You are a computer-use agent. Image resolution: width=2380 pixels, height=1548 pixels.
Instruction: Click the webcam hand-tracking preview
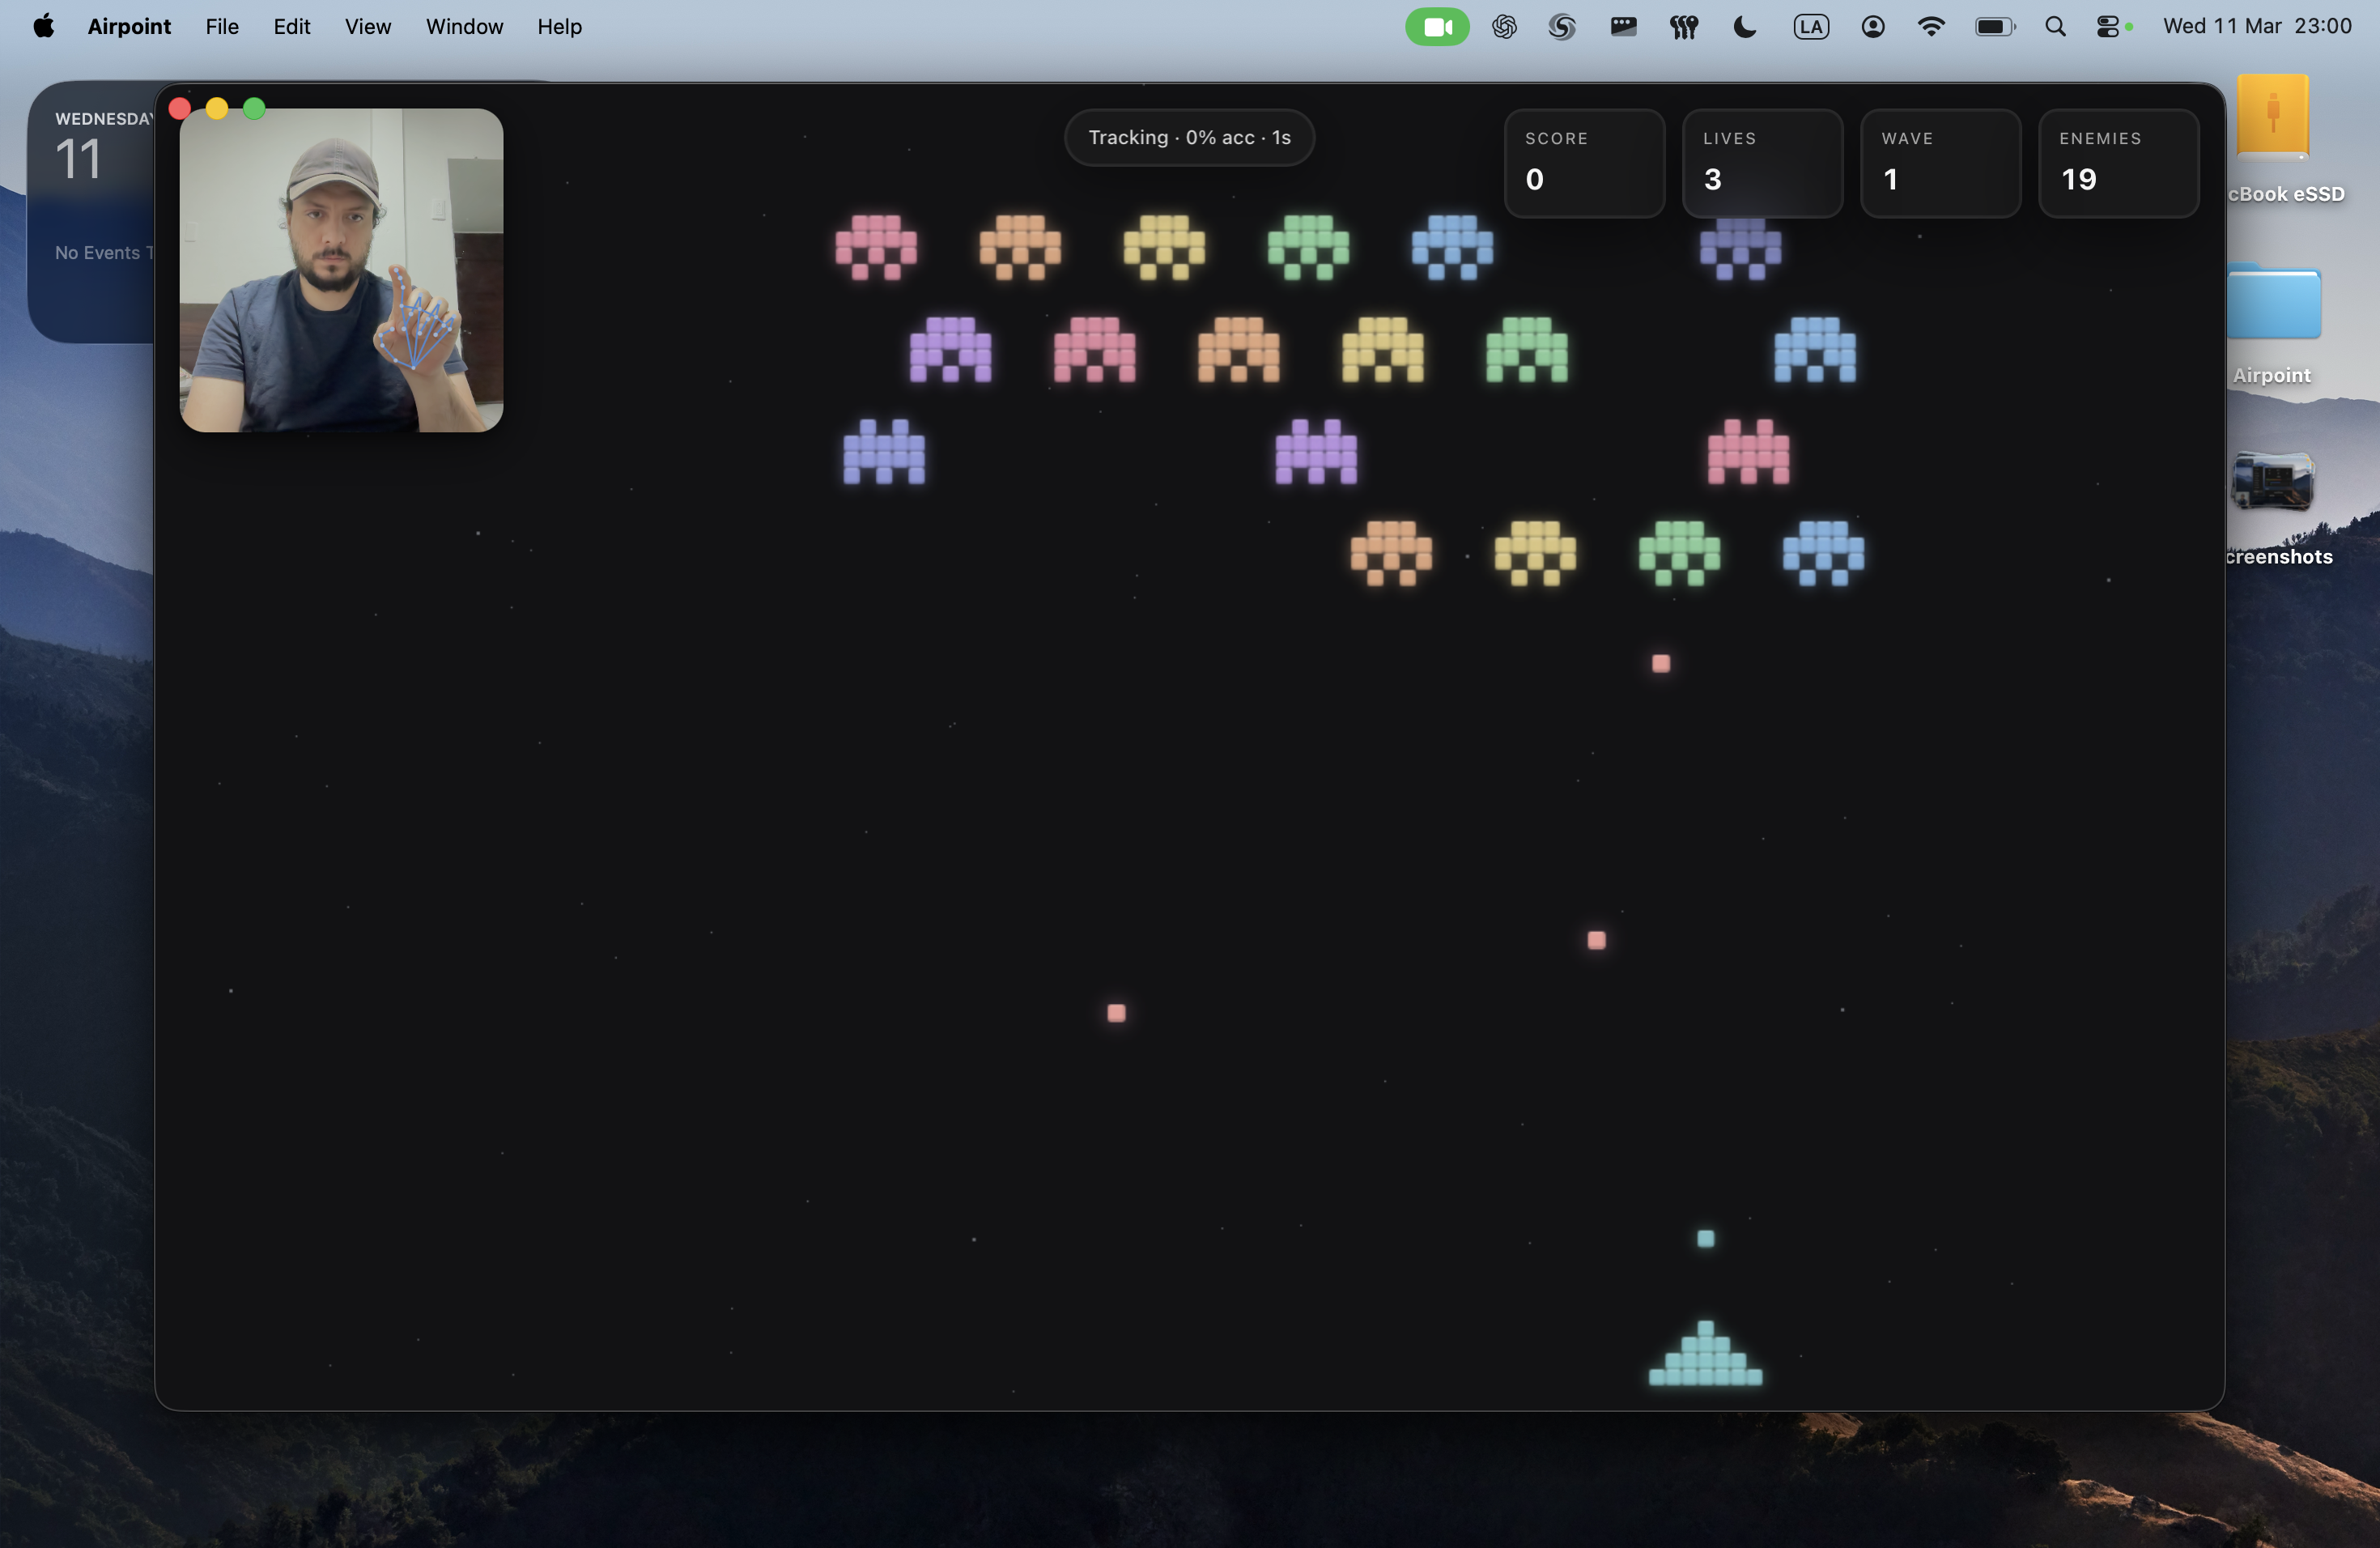(341, 270)
